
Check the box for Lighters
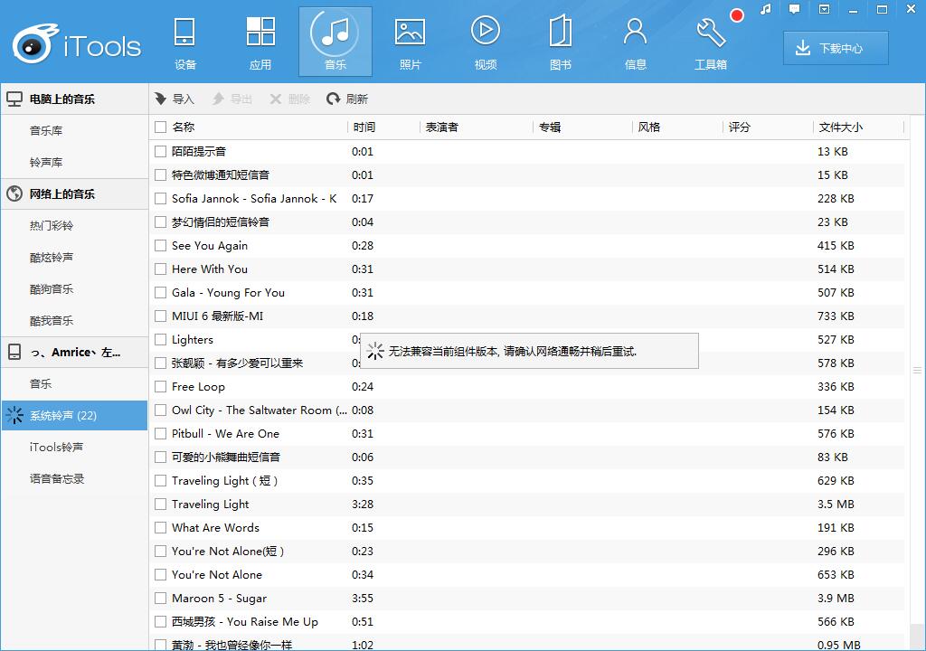(160, 340)
